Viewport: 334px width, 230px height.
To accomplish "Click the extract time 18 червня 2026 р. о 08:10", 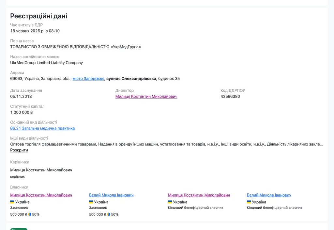I will coord(35,31).
